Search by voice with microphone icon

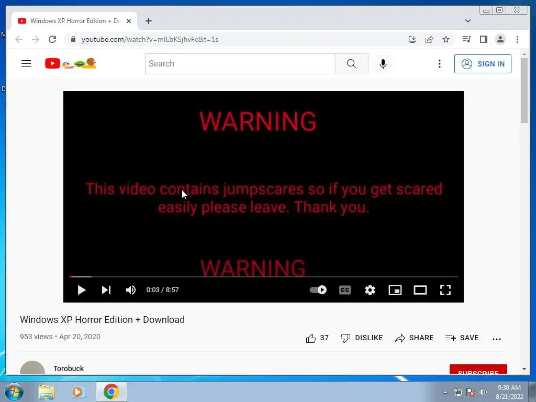coord(383,63)
